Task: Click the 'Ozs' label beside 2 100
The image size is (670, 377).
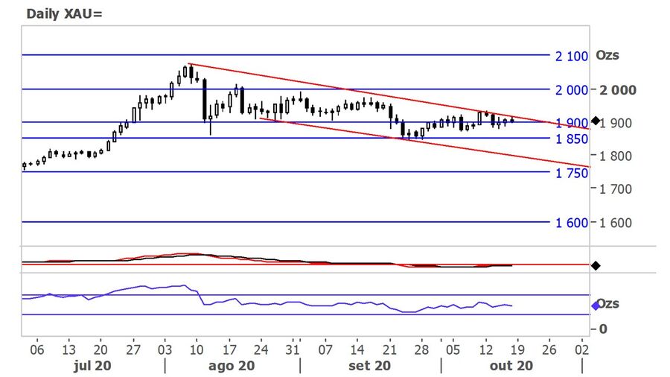Action: [607, 55]
